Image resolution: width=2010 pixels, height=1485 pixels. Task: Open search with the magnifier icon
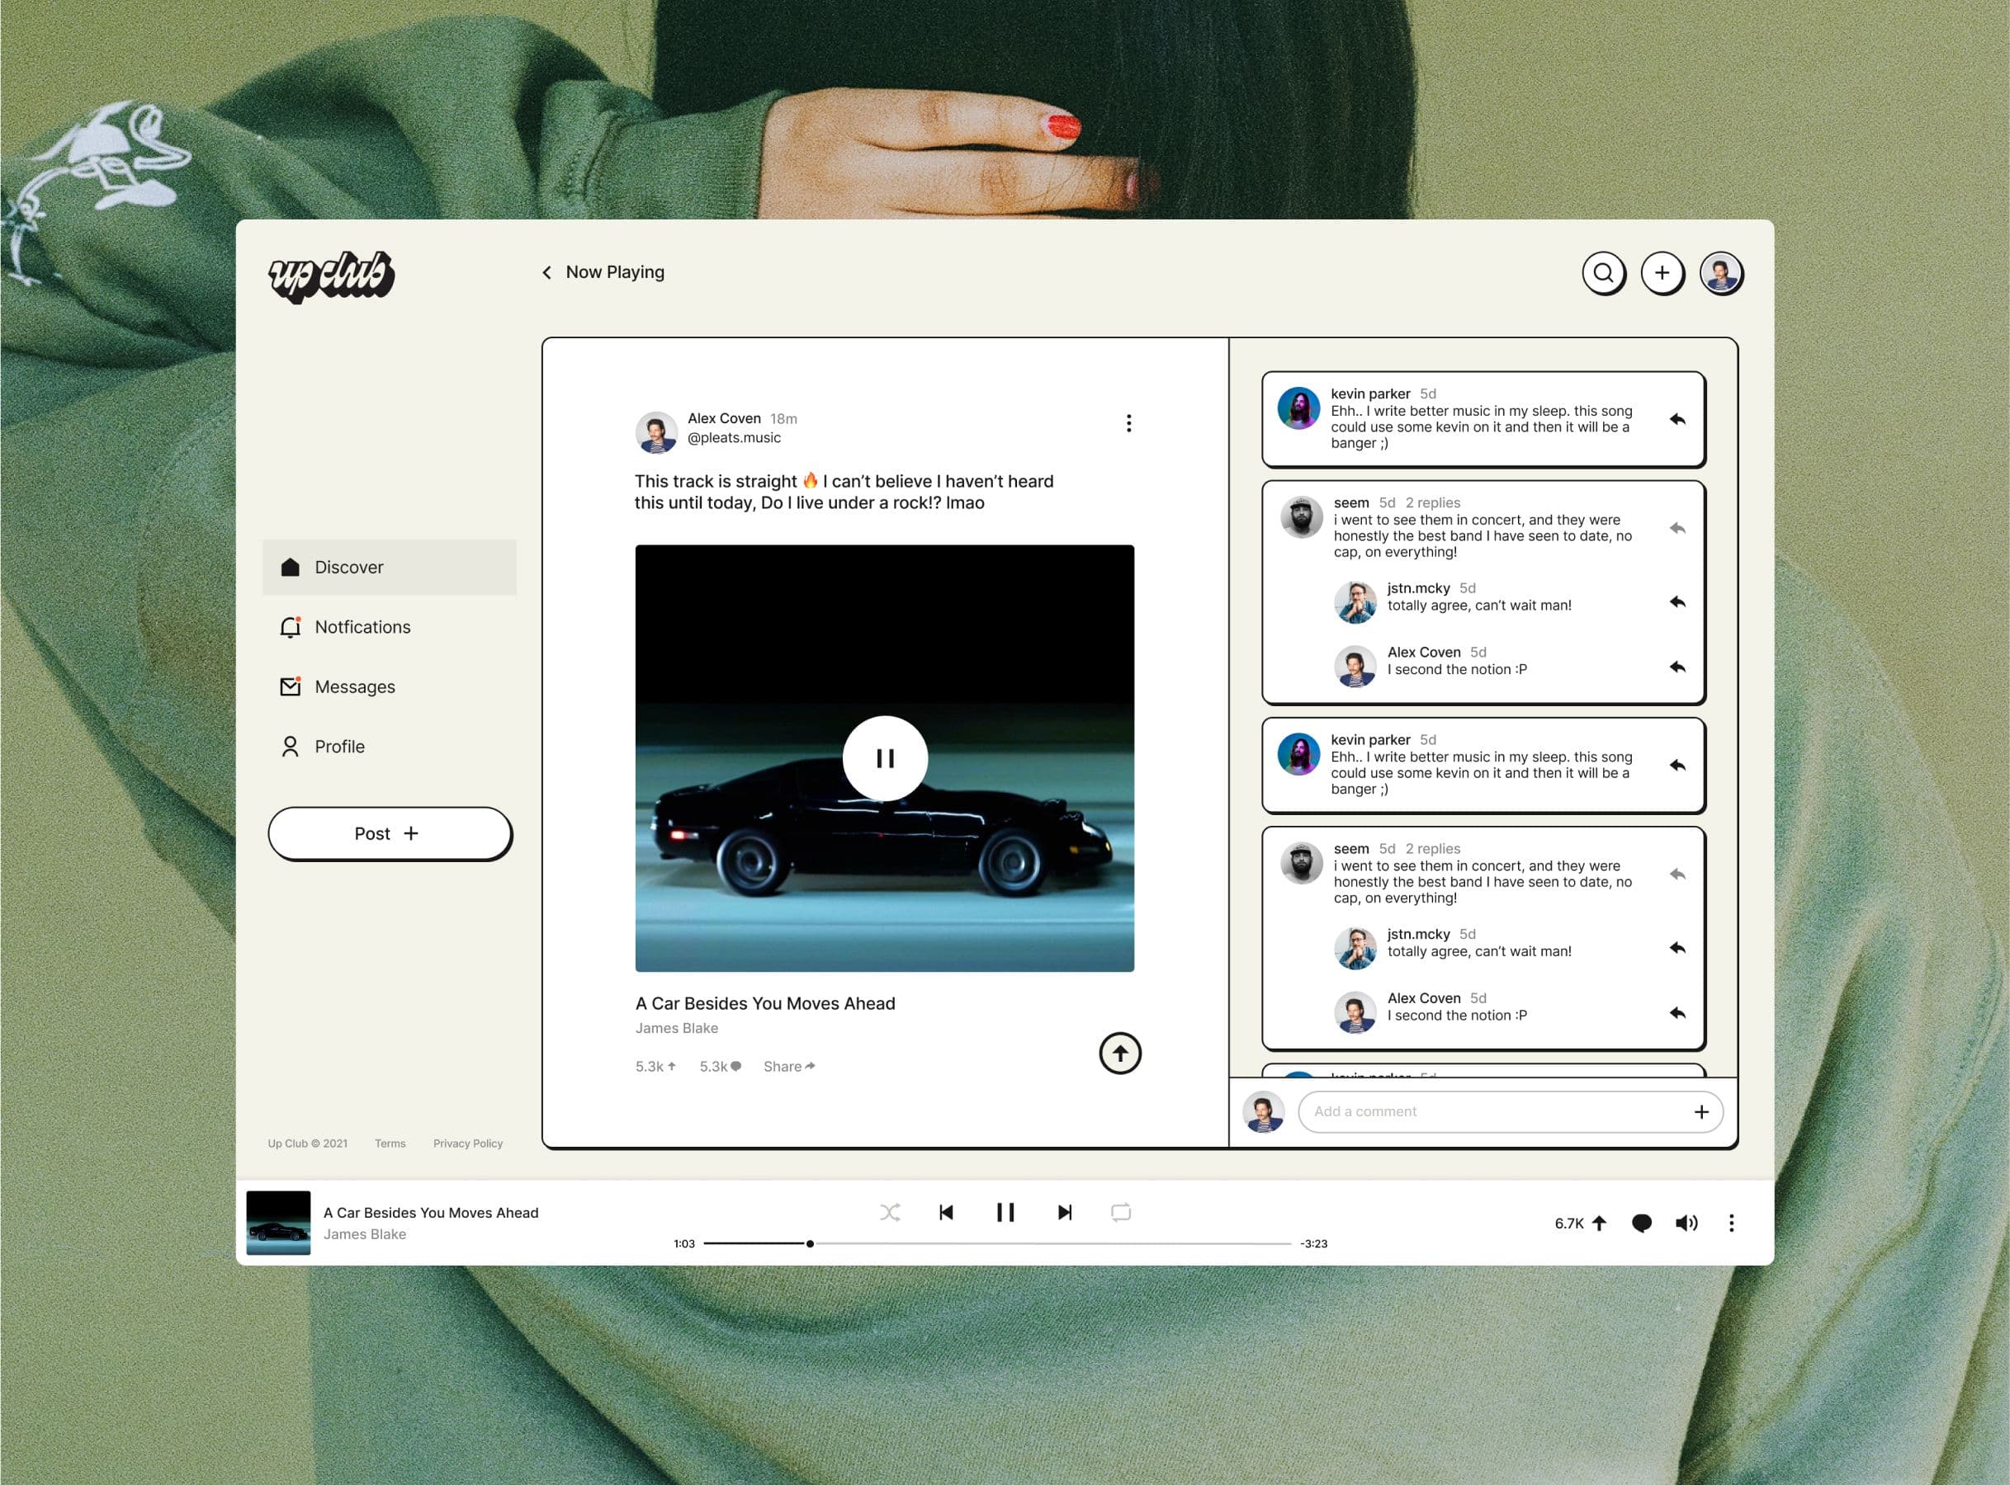1602,272
